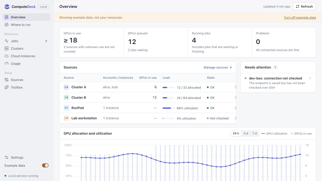The width and height of the screenshot is (322, 181).
Task: Open the Jobs page from sidebar
Action: 26,41
